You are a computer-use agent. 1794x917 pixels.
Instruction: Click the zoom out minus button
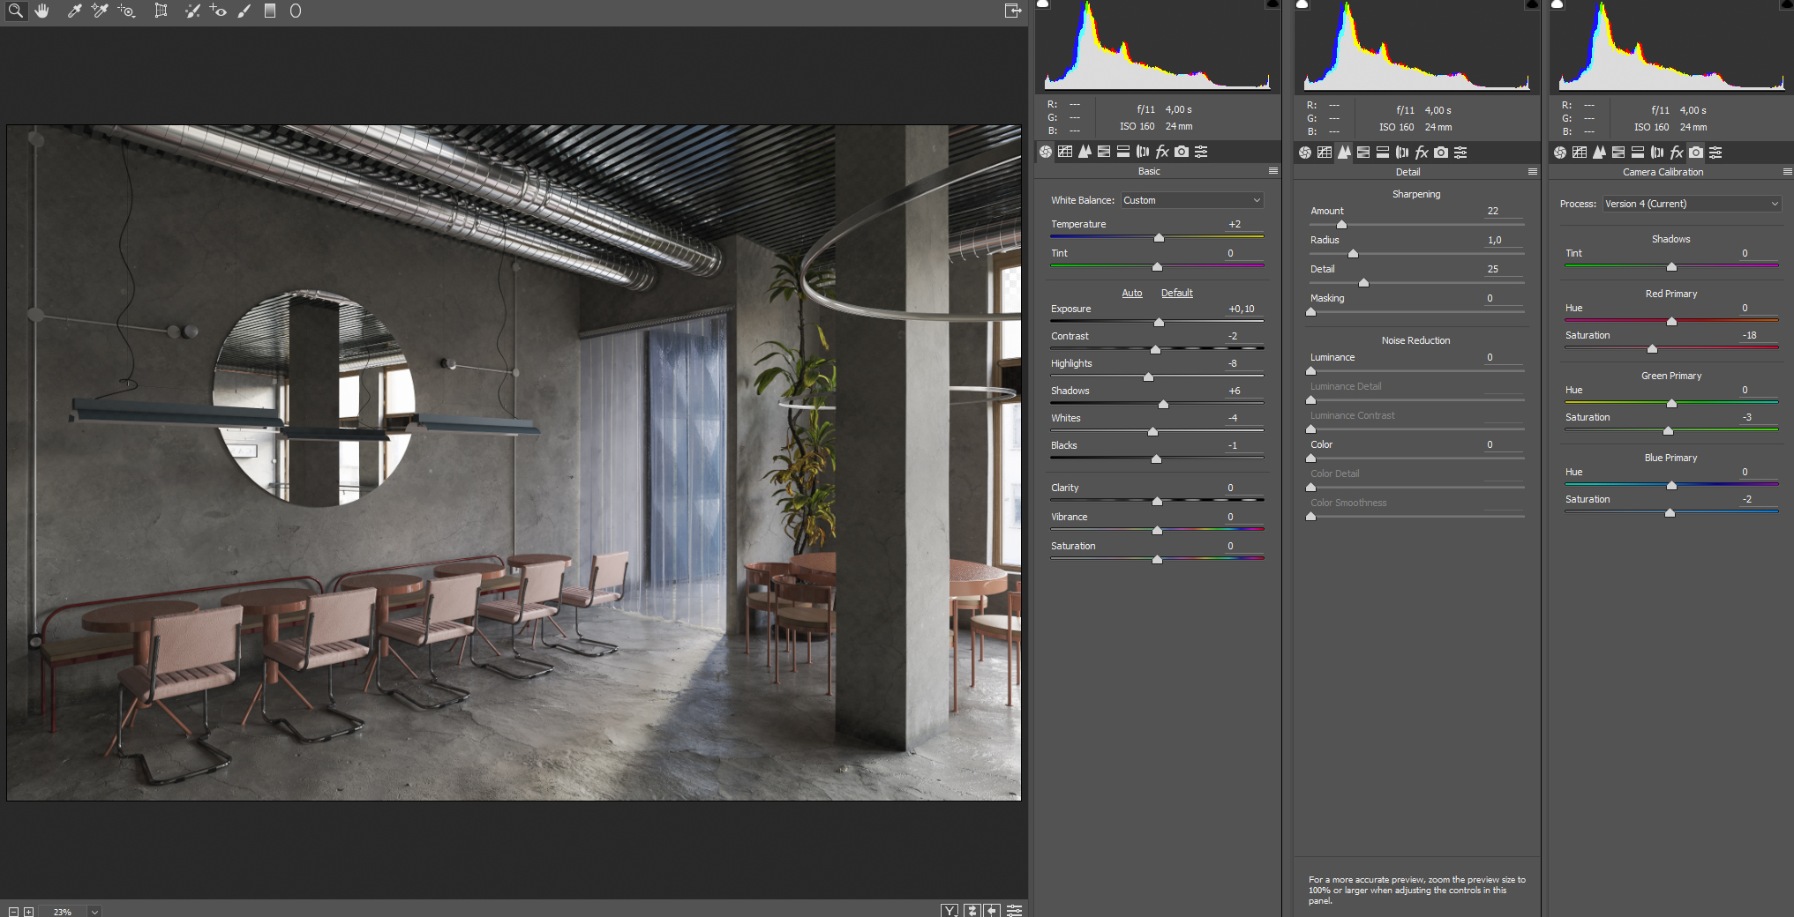[x=13, y=912]
